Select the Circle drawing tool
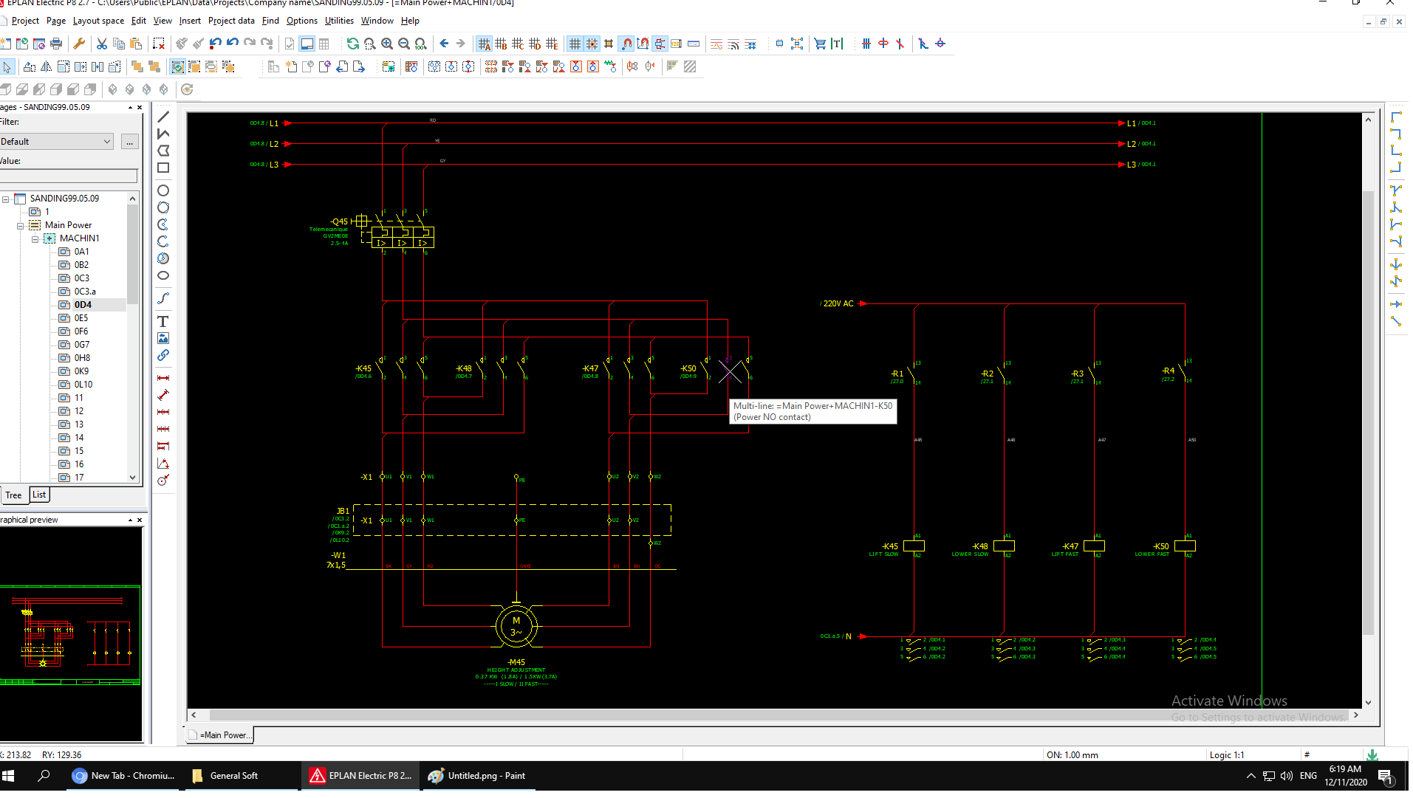Image resolution: width=1413 pixels, height=798 pixels. (x=163, y=191)
